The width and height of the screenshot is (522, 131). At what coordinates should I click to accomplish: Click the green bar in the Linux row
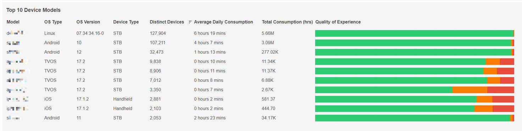click(414, 34)
